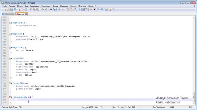Image resolution: width=197 pixels, height=110 pixels.
Task: Collapse the #footer-box rule fold
Action: coord(10,23)
